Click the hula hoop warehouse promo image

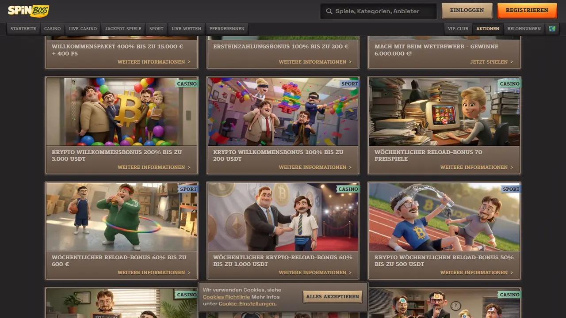pos(122,217)
